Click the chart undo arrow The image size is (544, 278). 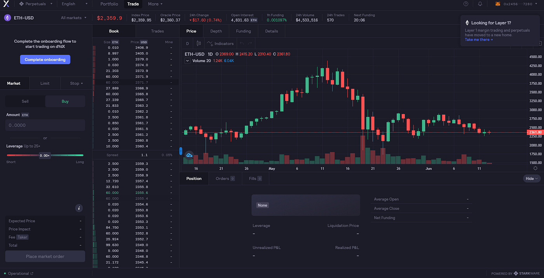point(242,43)
